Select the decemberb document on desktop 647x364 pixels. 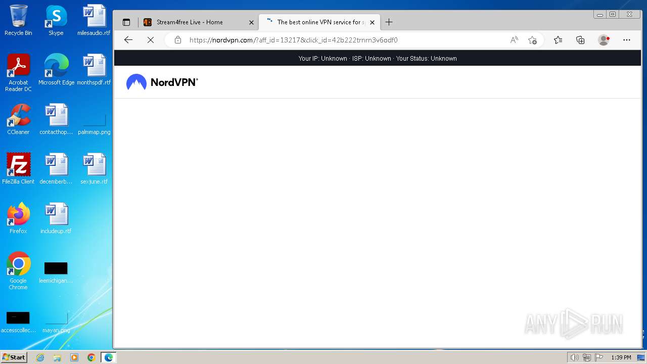[56, 168]
